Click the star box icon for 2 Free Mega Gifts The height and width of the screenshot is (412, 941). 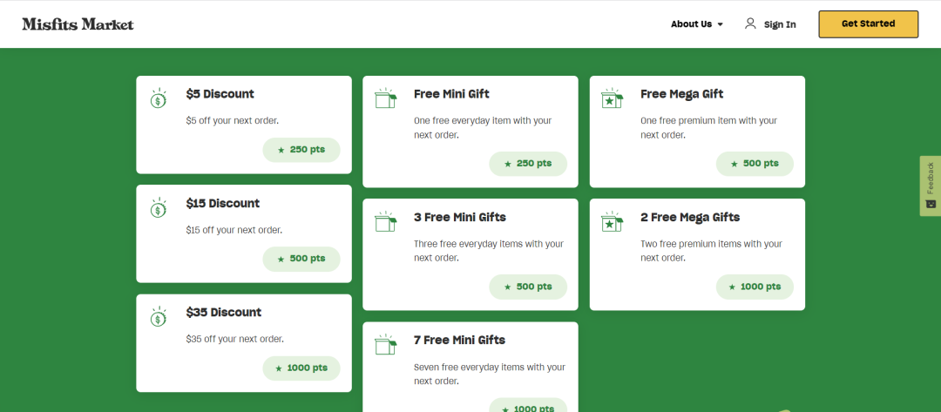[613, 221]
